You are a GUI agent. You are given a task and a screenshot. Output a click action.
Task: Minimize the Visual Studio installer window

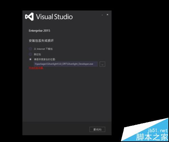pos(102,15)
